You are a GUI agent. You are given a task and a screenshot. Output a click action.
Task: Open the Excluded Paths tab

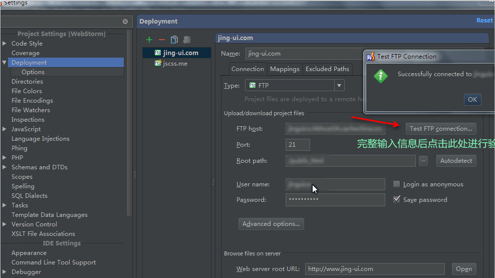(x=327, y=69)
